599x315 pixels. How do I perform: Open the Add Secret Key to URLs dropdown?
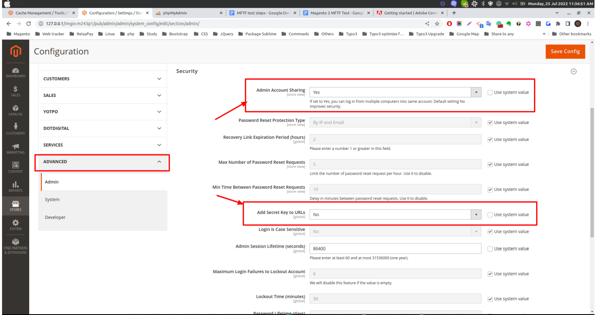395,214
